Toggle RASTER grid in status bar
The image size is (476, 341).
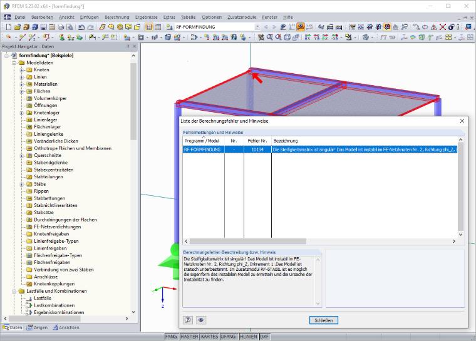click(189, 337)
